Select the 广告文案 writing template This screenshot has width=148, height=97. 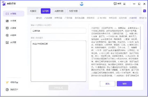click(68, 18)
